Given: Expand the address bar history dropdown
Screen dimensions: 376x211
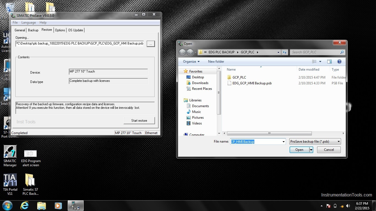Looking at the screenshot, I should click(x=278, y=52).
